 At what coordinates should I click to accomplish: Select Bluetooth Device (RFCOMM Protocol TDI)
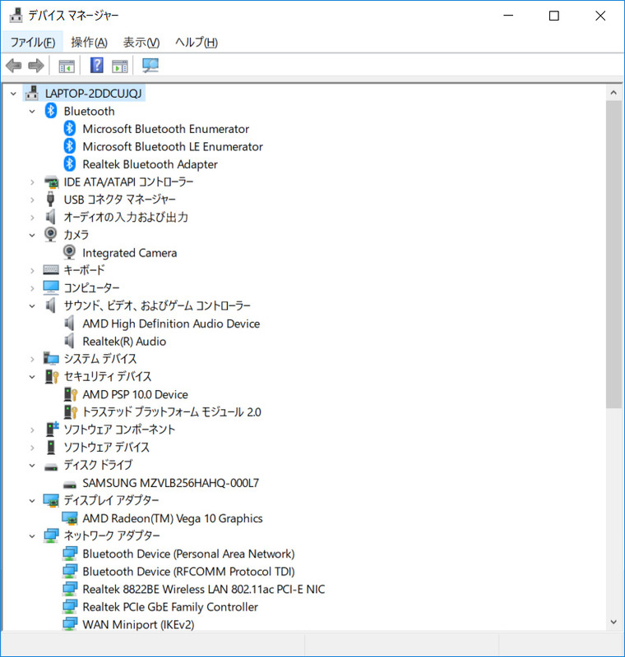pos(188,572)
